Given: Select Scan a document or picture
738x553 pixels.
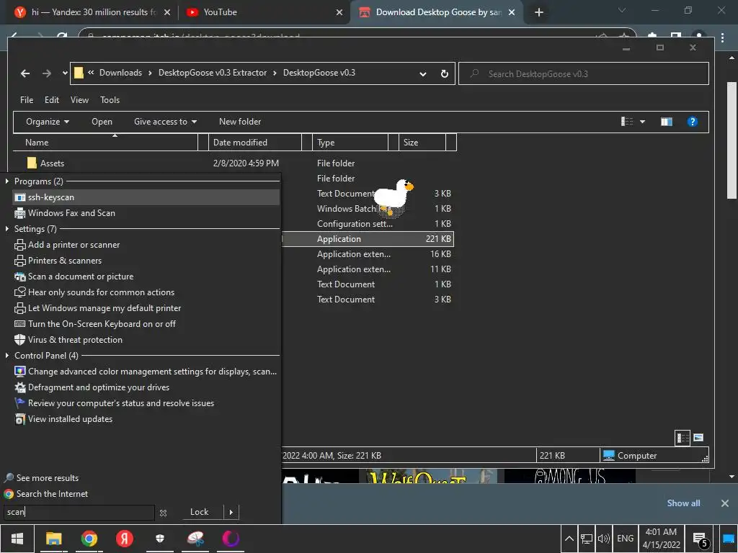Looking at the screenshot, I should click(74, 276).
